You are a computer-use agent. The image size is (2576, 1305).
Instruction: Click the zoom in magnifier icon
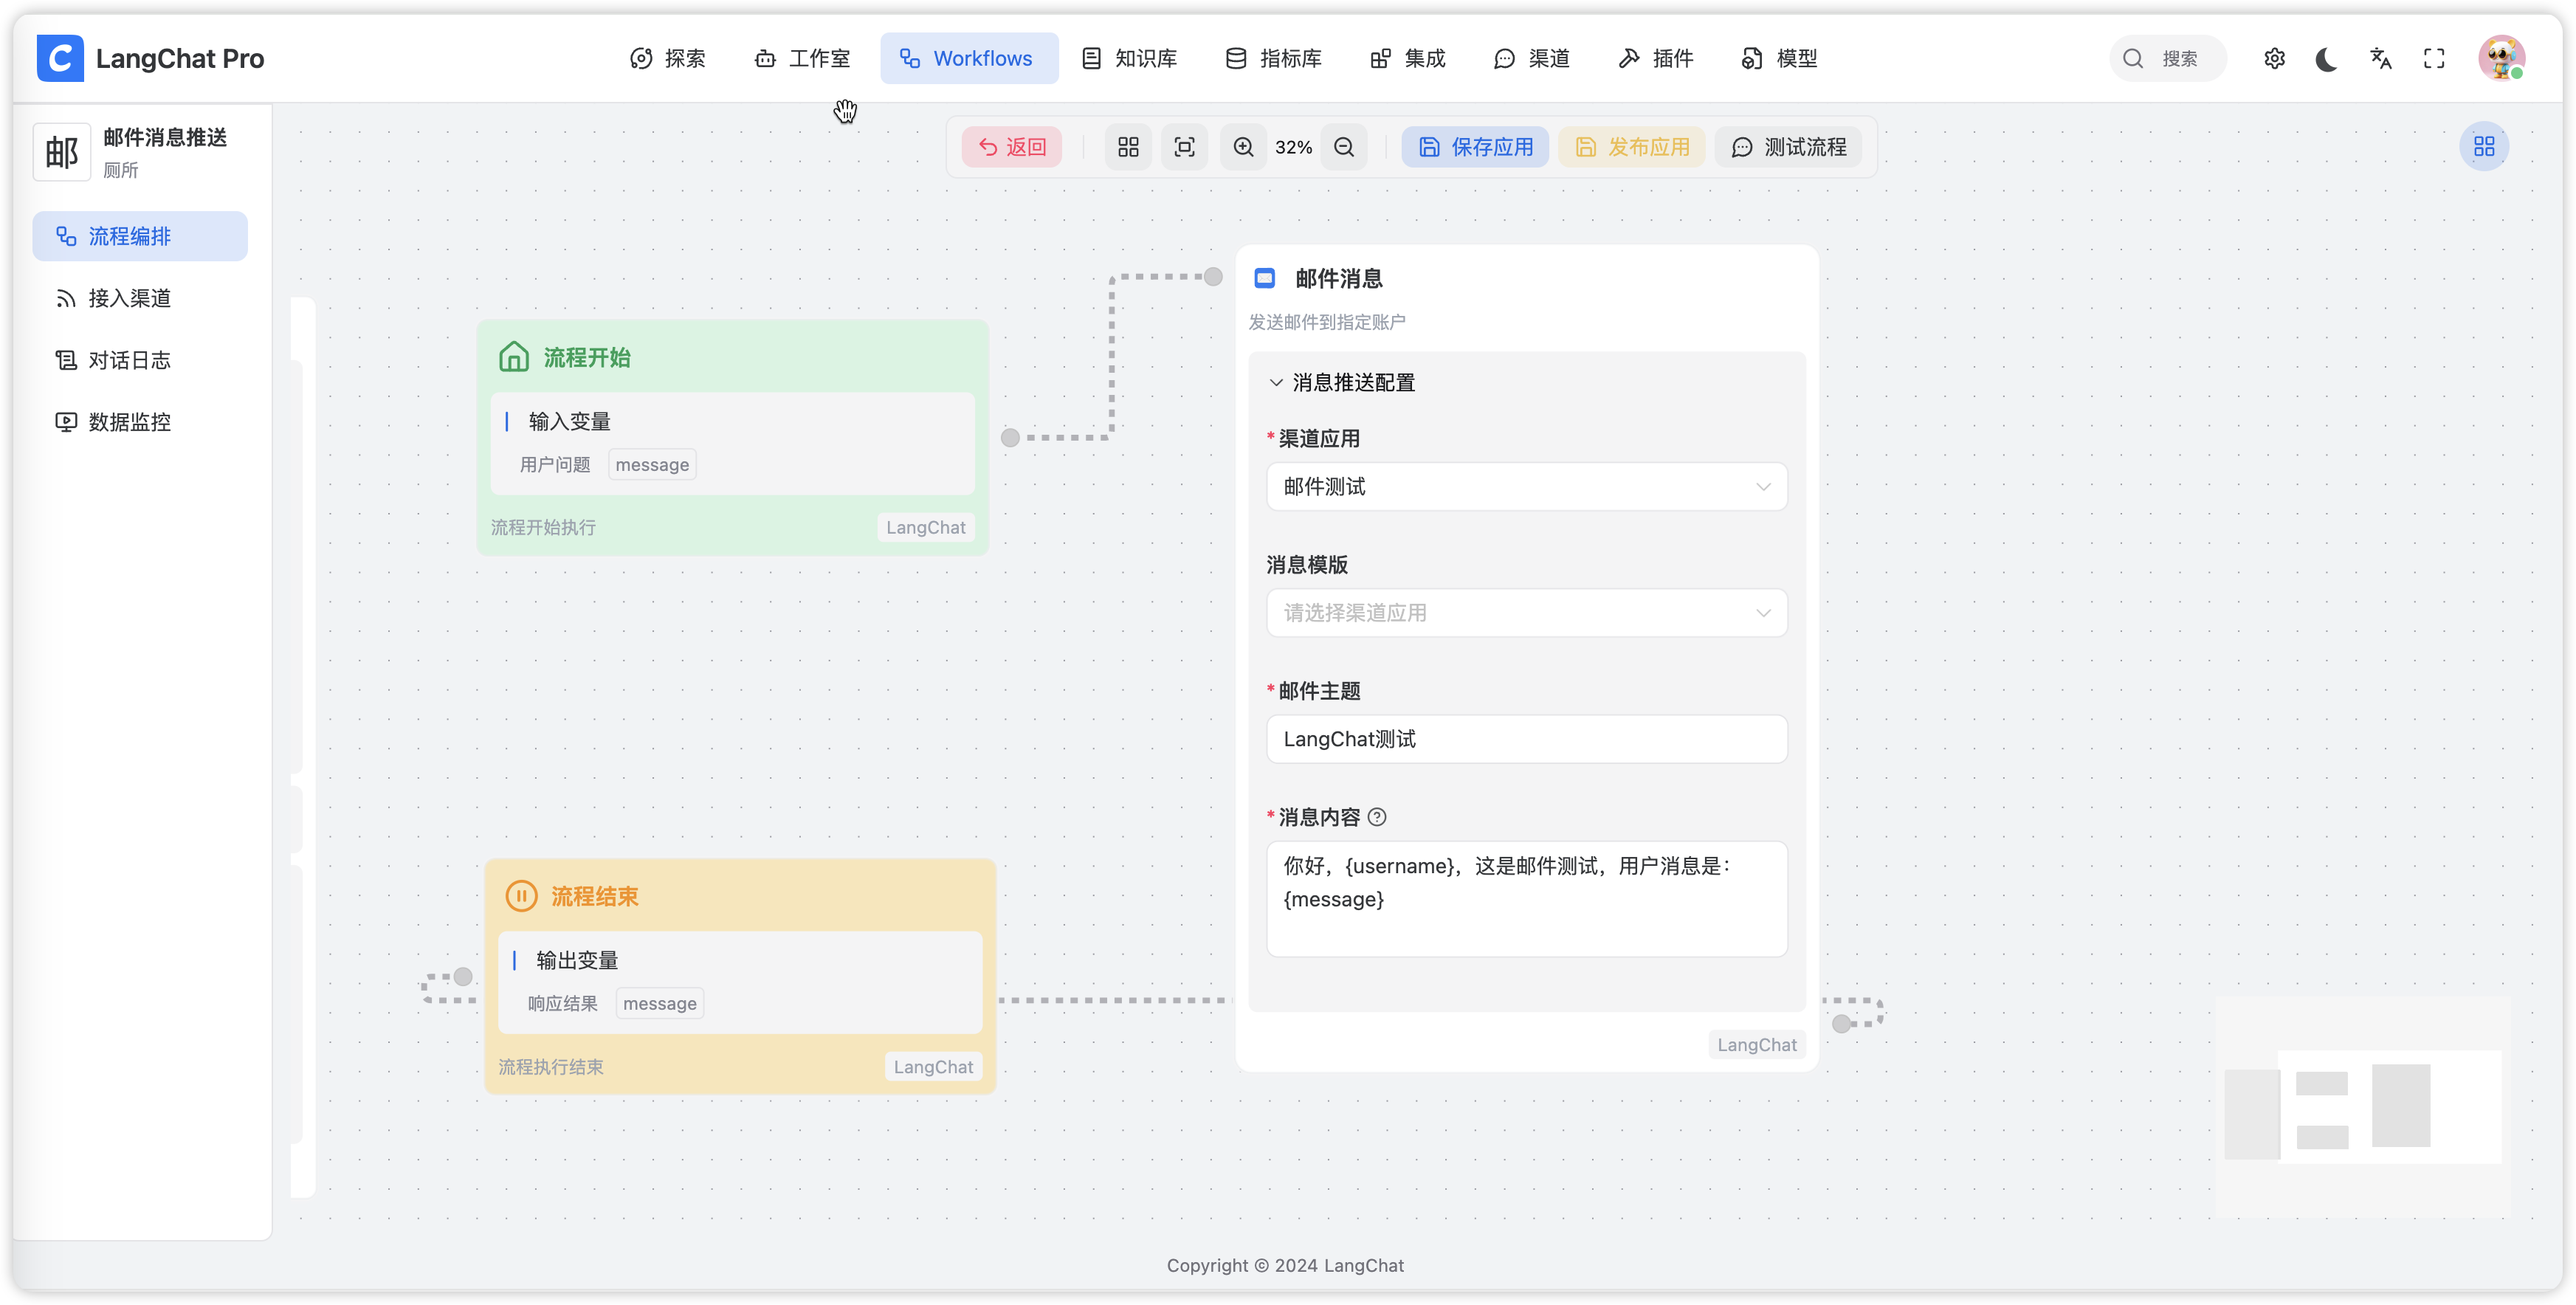pyautogui.click(x=1243, y=147)
